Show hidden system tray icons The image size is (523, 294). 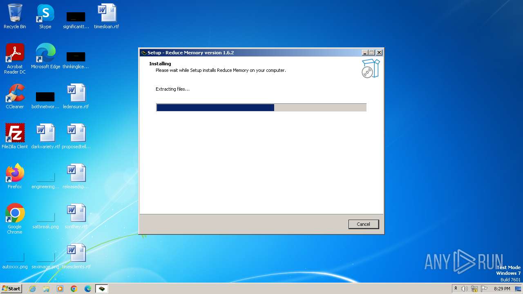(456, 288)
